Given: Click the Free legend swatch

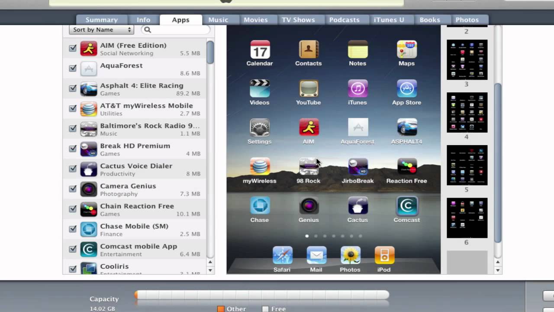Looking at the screenshot, I should pos(265,309).
